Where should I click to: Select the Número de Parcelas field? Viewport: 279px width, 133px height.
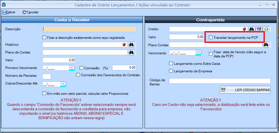47,76
